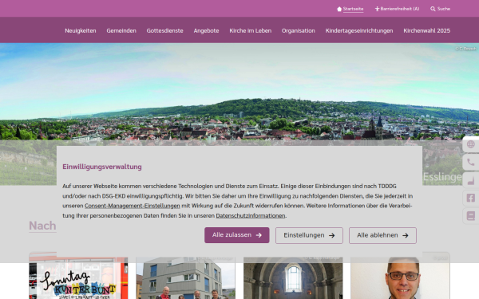
Task: Open the Sonntag Kunterbunt news thumbnail
Action: tap(78, 278)
